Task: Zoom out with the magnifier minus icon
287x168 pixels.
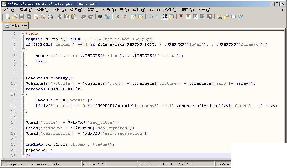Action: coord(124,17)
